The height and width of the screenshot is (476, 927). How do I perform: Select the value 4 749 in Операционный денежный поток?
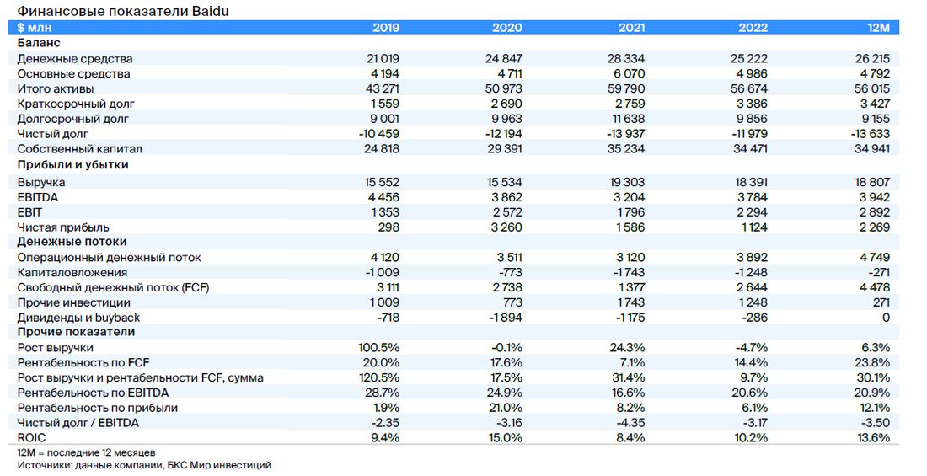874,258
